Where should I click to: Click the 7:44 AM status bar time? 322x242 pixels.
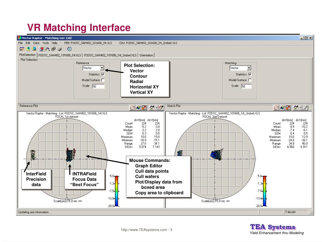(290, 212)
